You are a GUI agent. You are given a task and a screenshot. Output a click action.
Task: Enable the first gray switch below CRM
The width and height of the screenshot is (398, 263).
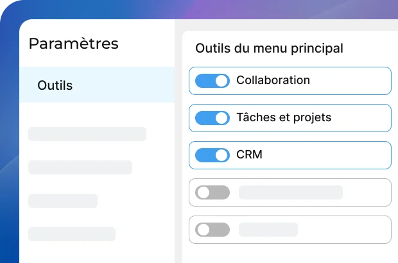click(212, 192)
